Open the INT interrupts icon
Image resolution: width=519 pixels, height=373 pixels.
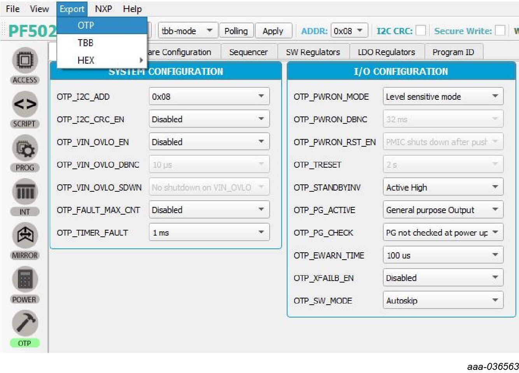25,192
